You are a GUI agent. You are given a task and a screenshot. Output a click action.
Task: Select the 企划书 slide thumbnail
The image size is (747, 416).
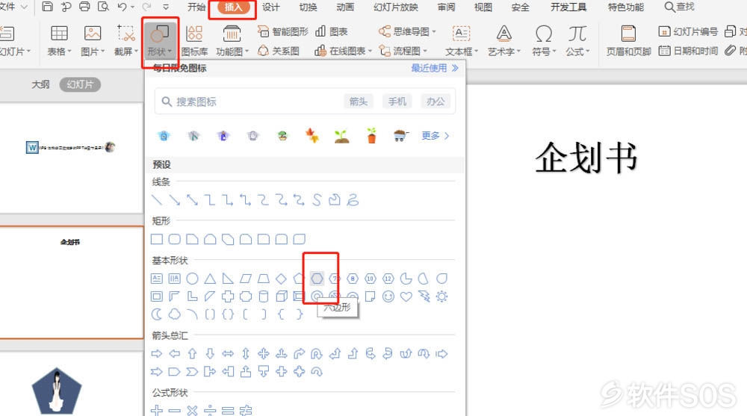[70, 282]
